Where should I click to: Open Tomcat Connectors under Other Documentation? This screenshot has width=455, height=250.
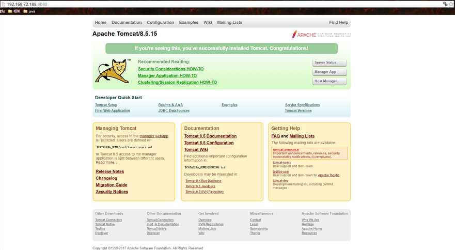tap(160, 220)
